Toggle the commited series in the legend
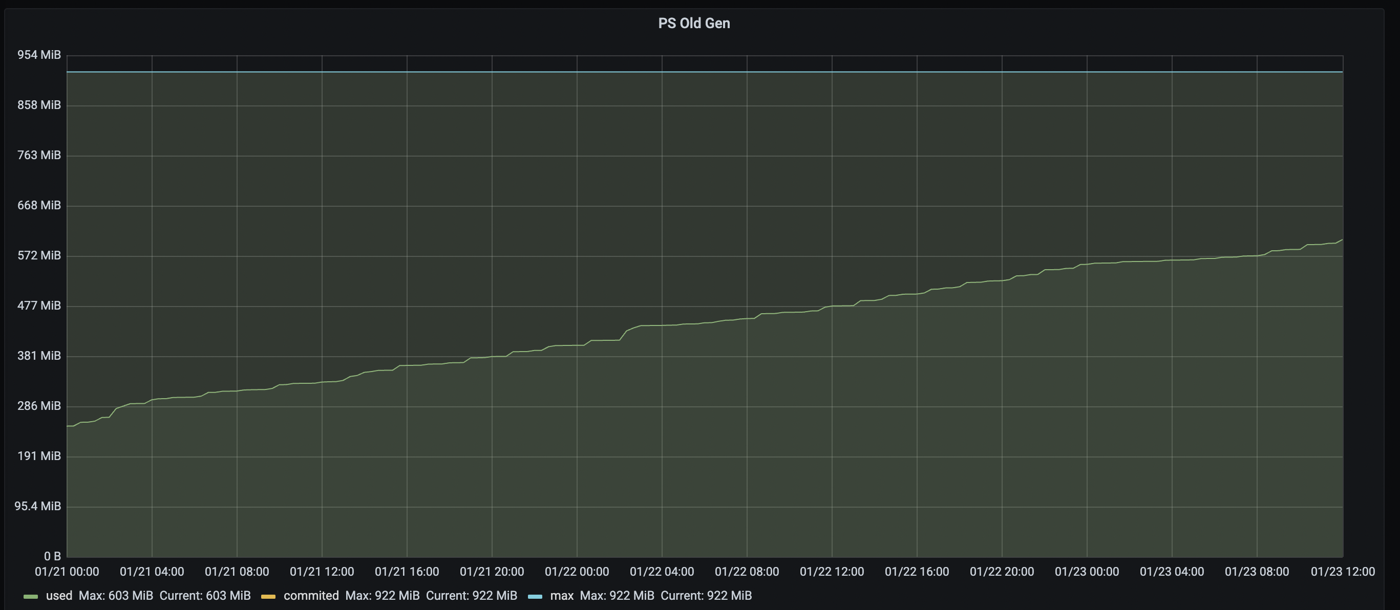 tap(311, 595)
